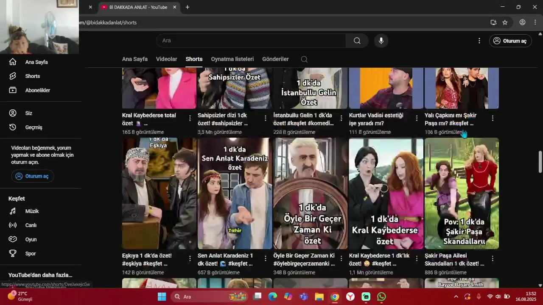Screen dimensions: 543x305
Task: Play the Sen Anlat Karadeniz özet thumbnail
Action: [235, 193]
